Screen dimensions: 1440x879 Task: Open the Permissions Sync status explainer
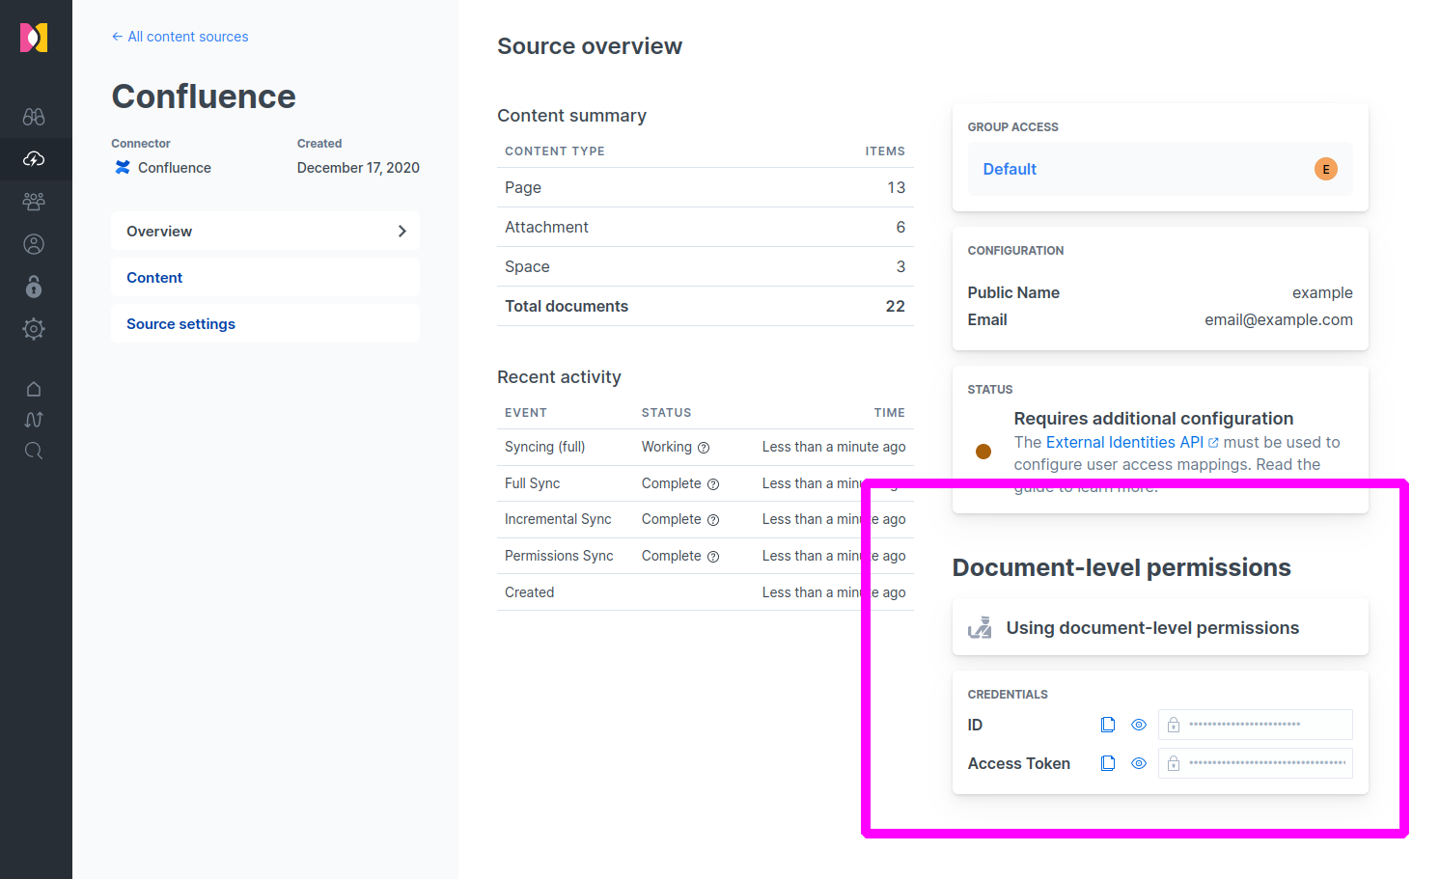coord(713,556)
